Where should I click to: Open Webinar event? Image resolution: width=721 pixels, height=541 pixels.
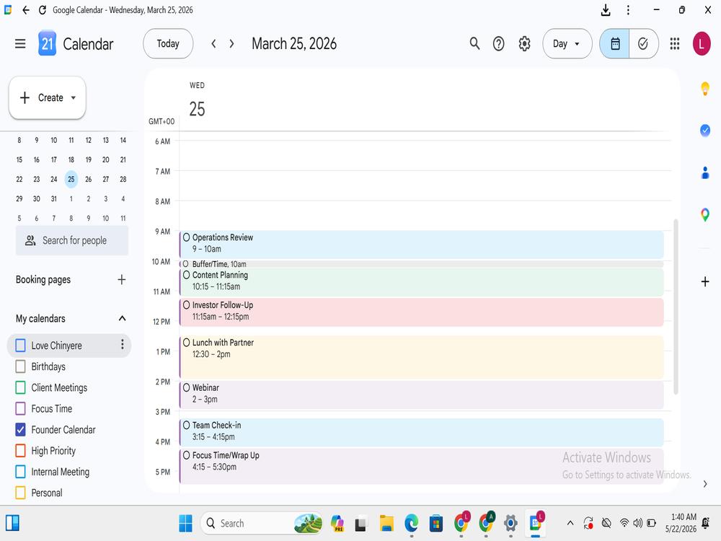click(x=421, y=395)
